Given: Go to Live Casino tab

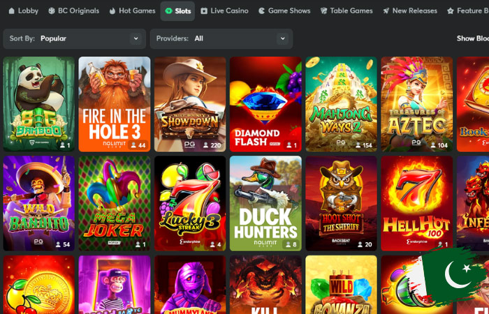Looking at the screenshot, I should [x=224, y=11].
